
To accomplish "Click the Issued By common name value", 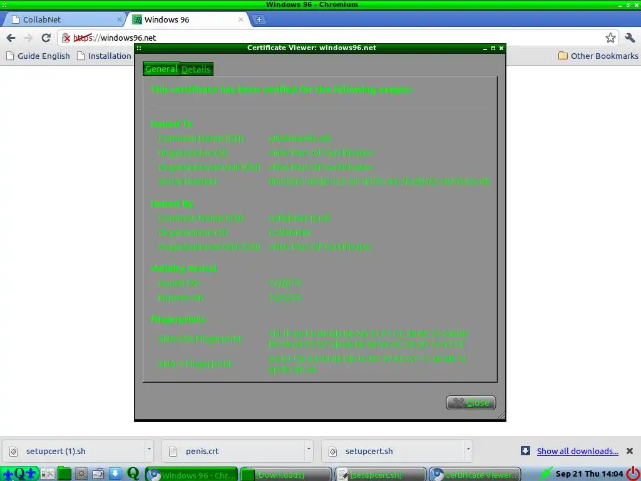I will 299,218.
